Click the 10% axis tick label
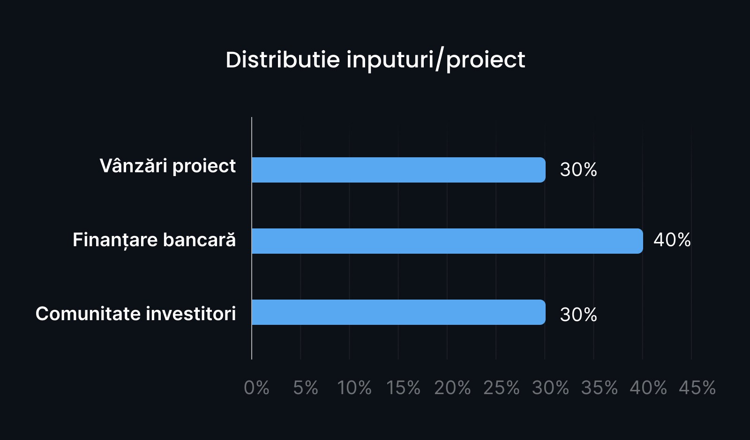Viewport: 750px width, 440px height. coord(354,388)
